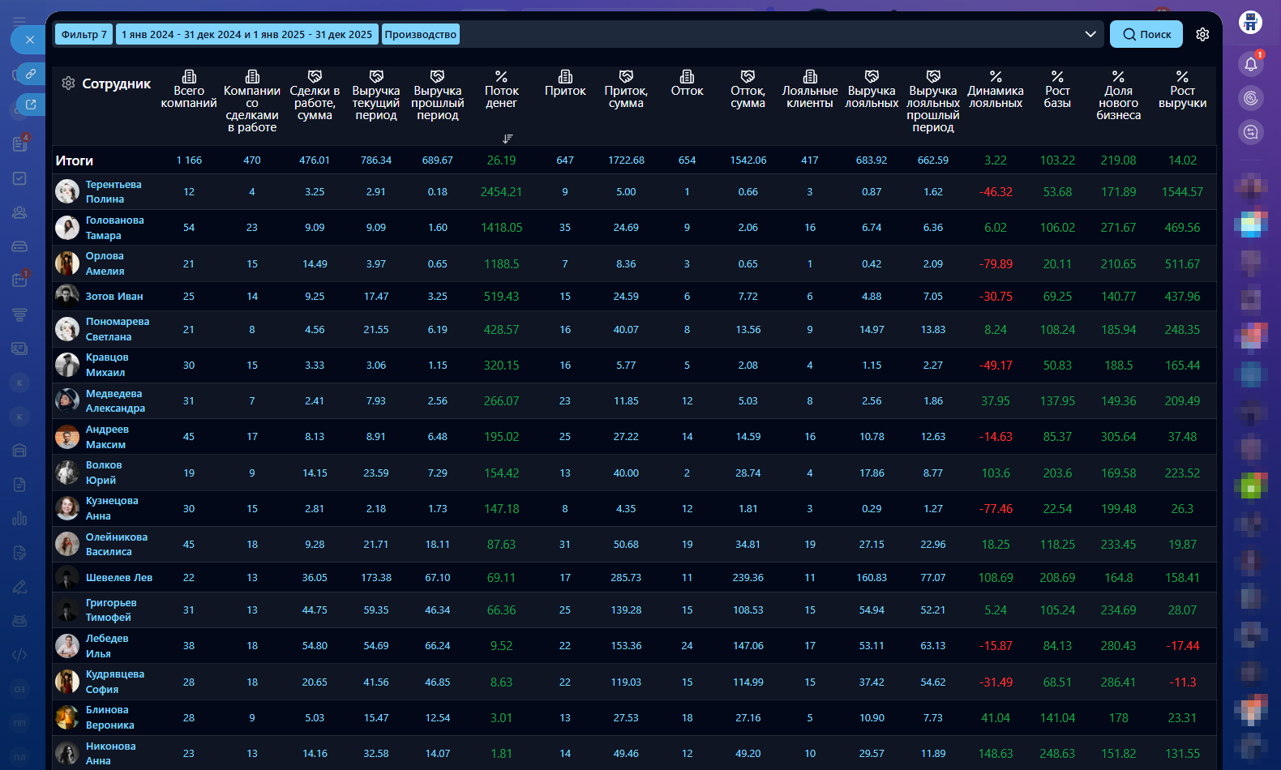Close the panel with the X button
This screenshot has width=1281, height=770.
pos(29,40)
